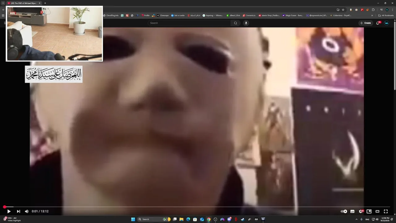Viewport: 396px width, 223px height.
Task: Show hidden system tray icons
Action: click(x=356, y=219)
